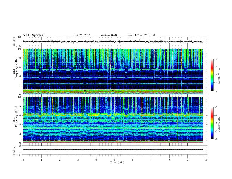Click the lower PSD color scale bar

[212, 123]
